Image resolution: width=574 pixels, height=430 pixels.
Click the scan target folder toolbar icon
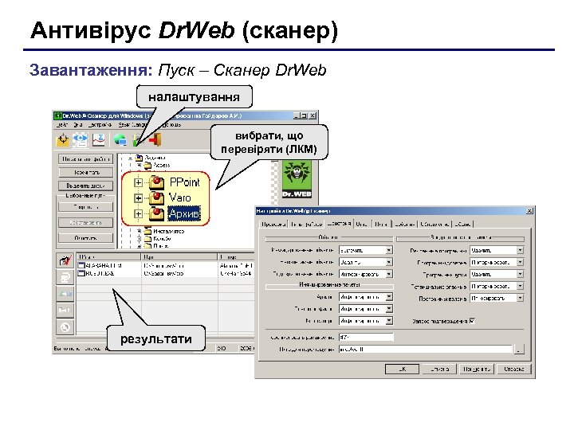pyautogui.click(x=63, y=139)
